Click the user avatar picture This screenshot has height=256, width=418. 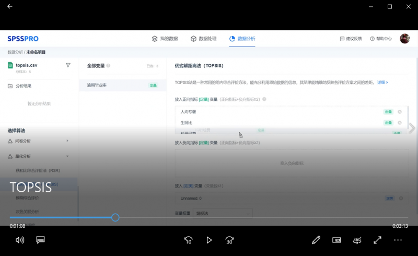pyautogui.click(x=404, y=39)
